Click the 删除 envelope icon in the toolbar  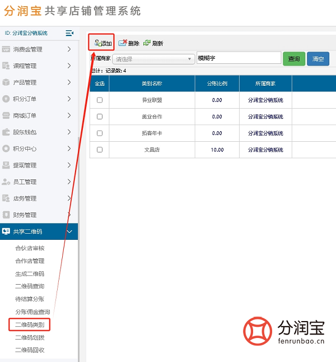point(123,43)
